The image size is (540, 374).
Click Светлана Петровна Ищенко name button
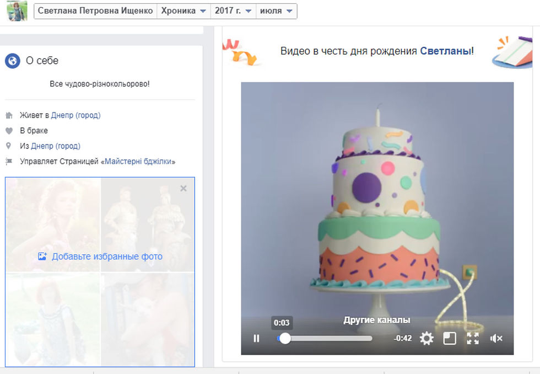[95, 10]
